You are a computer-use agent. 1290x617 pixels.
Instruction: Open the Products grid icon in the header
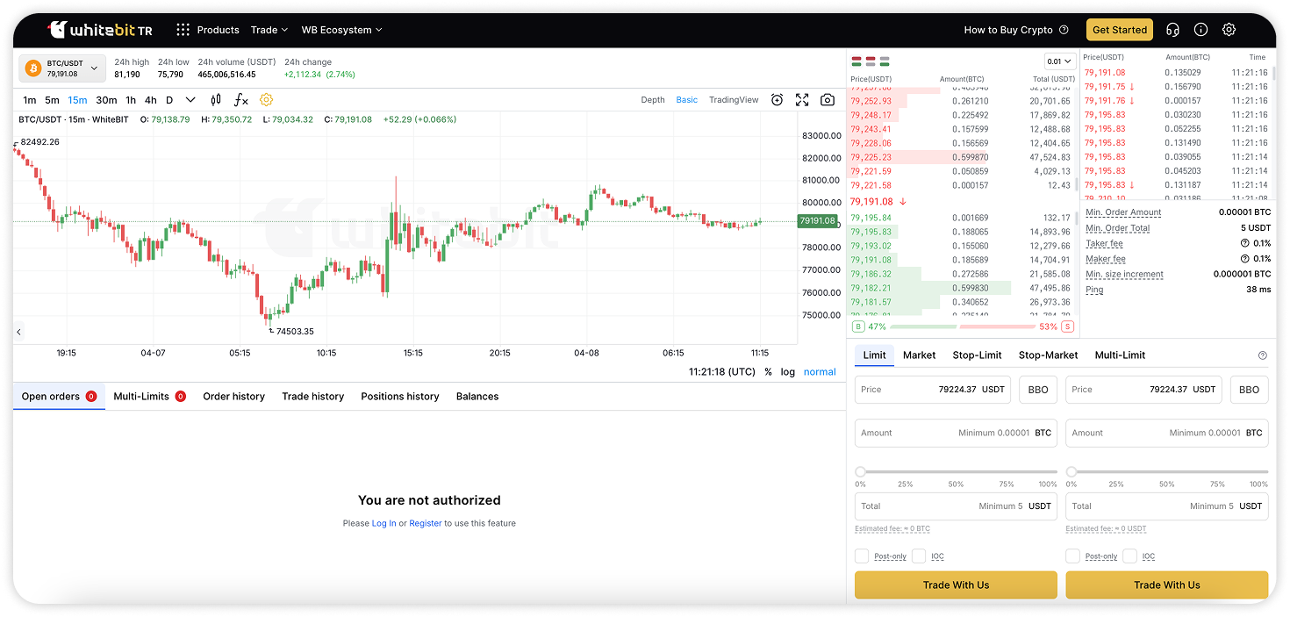[183, 29]
